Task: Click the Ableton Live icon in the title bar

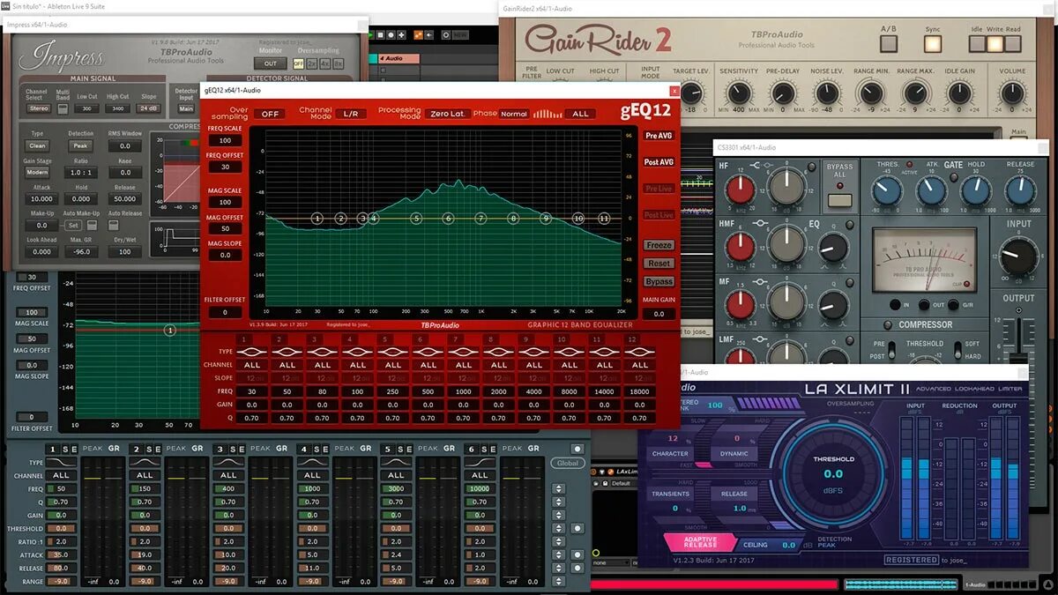Action: click(x=6, y=4)
